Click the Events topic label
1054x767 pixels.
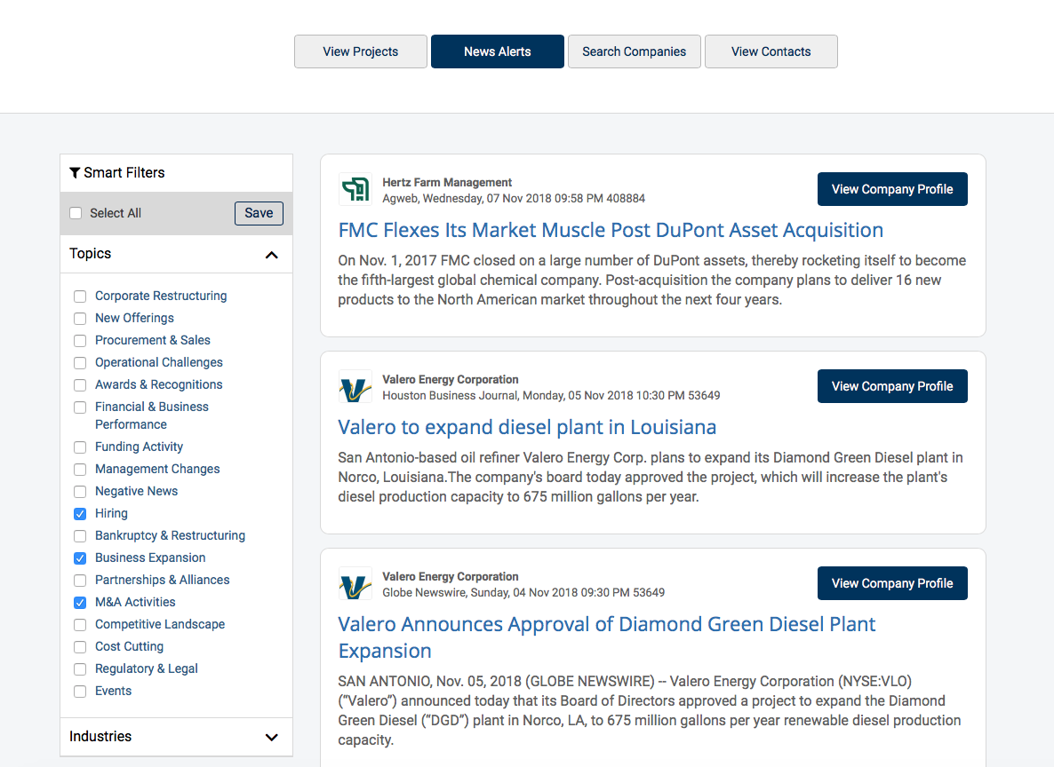pyautogui.click(x=113, y=691)
